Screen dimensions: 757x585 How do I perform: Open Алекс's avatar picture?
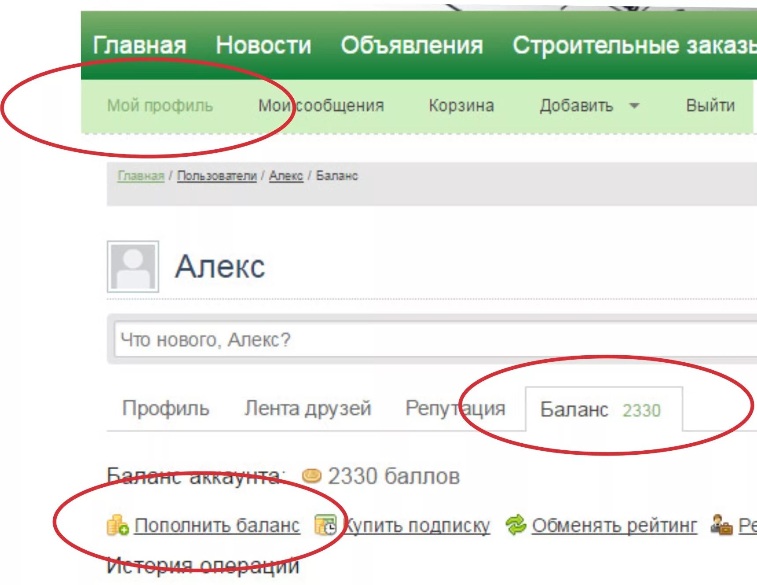point(133,266)
